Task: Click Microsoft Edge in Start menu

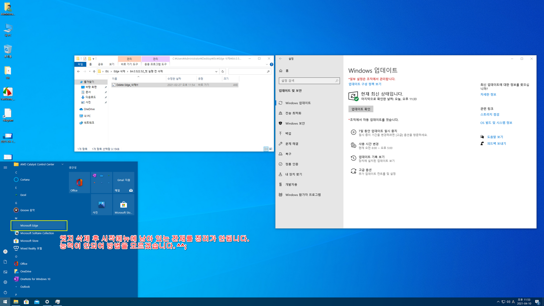Action: point(39,226)
